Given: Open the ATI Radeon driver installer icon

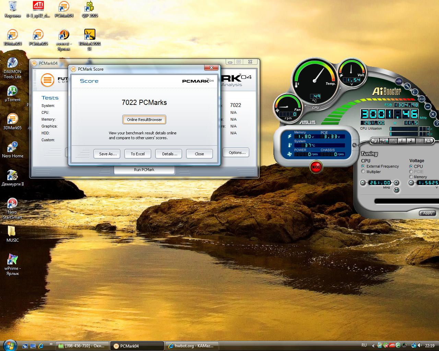Looking at the screenshot, I should (x=38, y=10).
